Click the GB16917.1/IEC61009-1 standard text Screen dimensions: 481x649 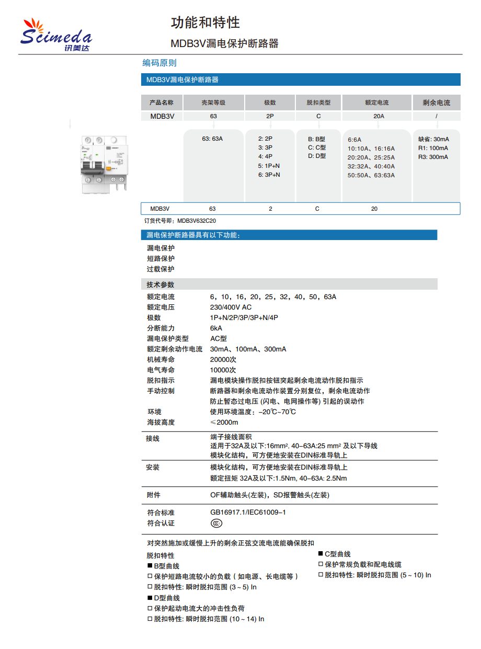(248, 513)
